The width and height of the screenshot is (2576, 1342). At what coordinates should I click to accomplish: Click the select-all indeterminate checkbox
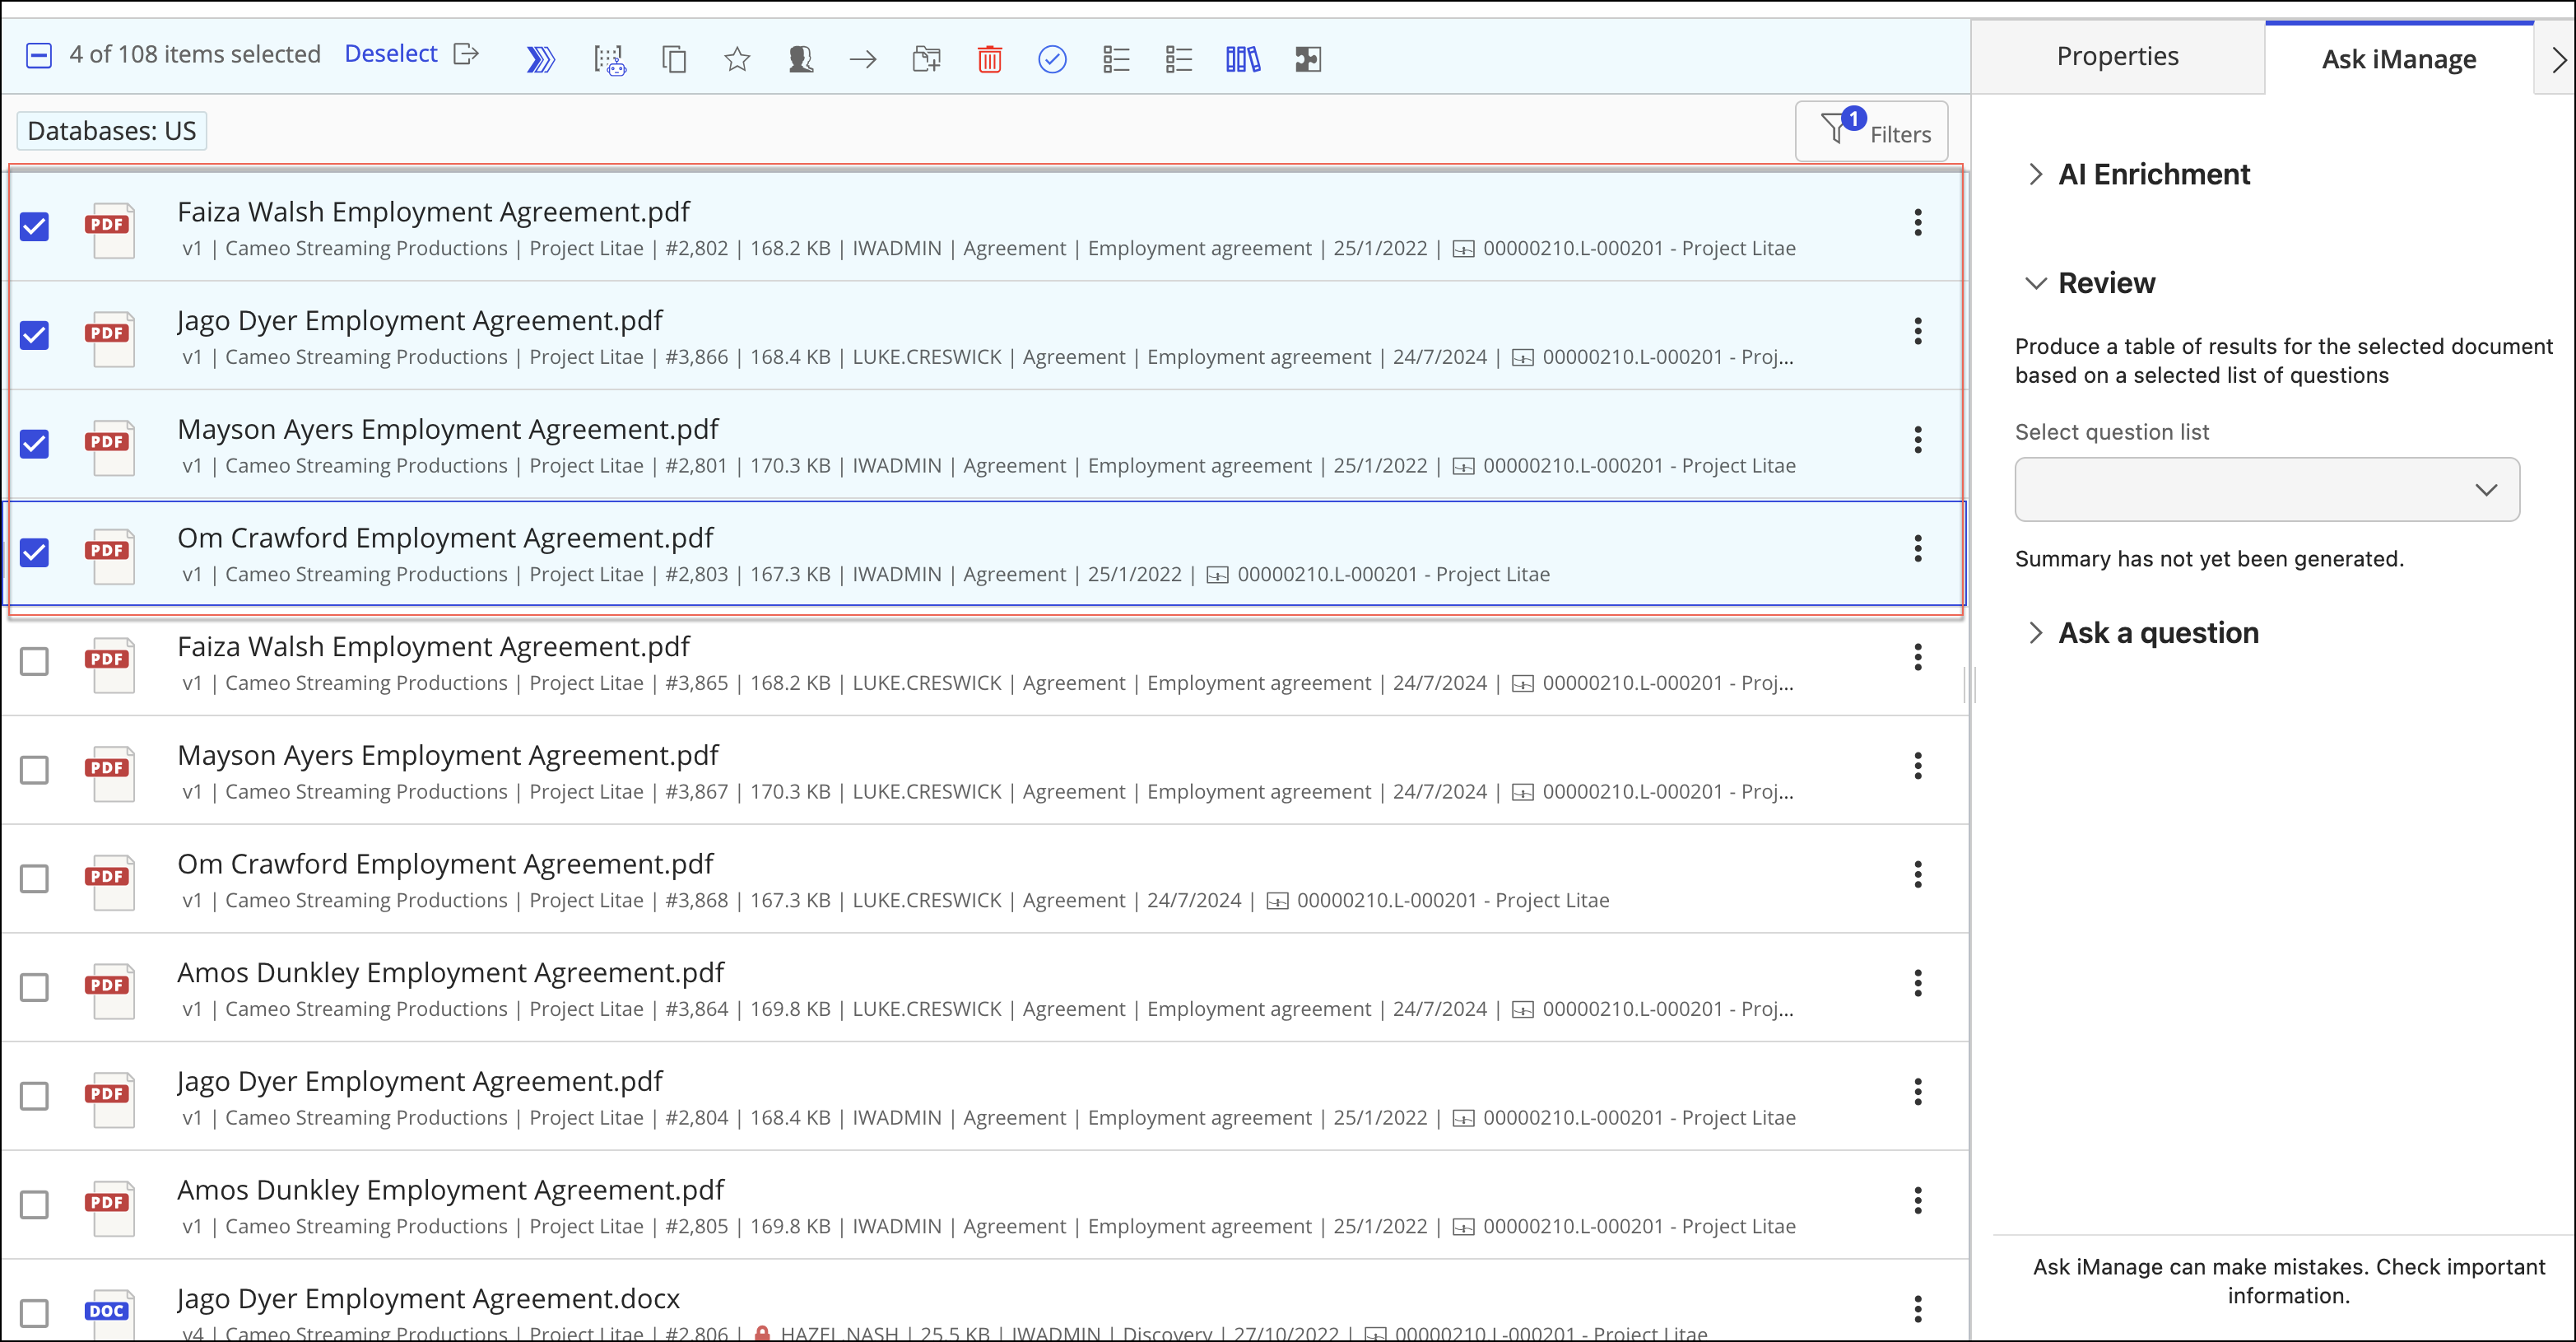[x=38, y=55]
